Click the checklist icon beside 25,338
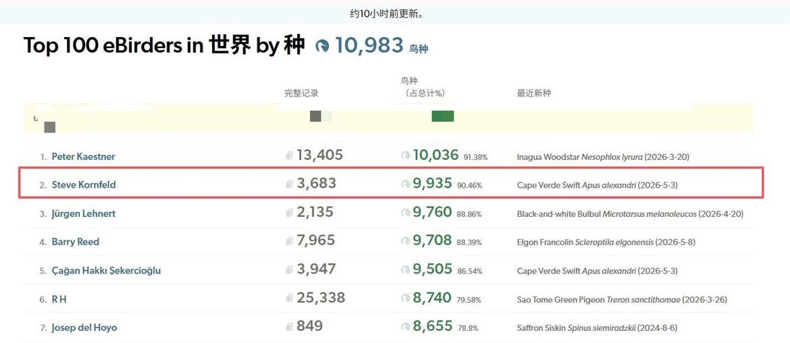Viewport: 790px width, 343px height. click(289, 298)
